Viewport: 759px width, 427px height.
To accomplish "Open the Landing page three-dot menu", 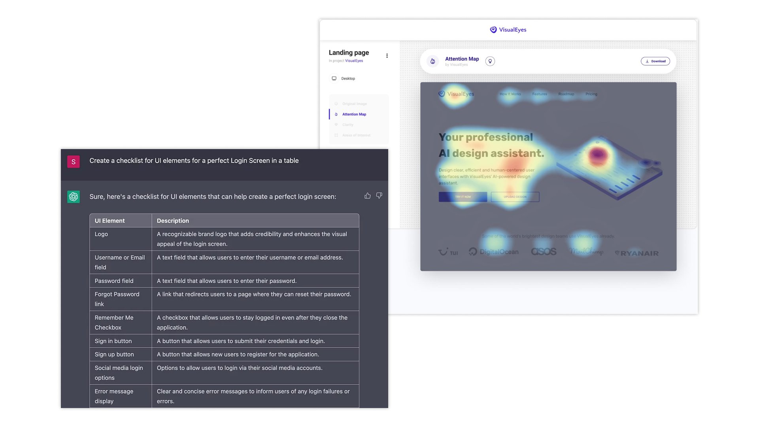I will click(x=387, y=56).
